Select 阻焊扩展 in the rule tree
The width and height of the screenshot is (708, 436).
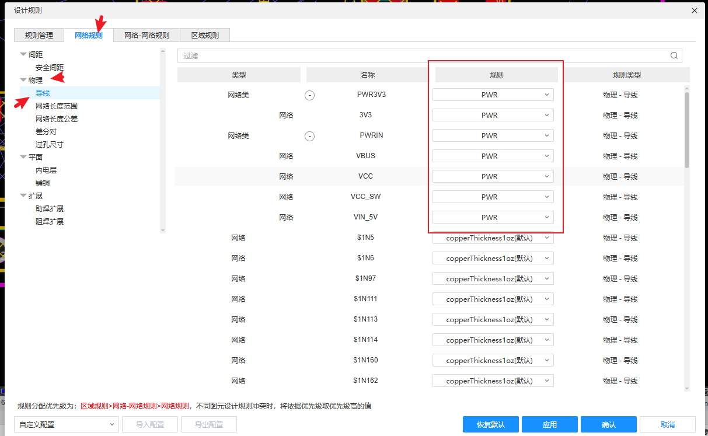point(50,221)
